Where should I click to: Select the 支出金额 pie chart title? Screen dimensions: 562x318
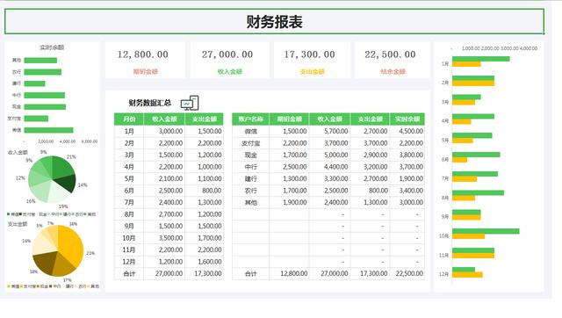click(x=18, y=224)
